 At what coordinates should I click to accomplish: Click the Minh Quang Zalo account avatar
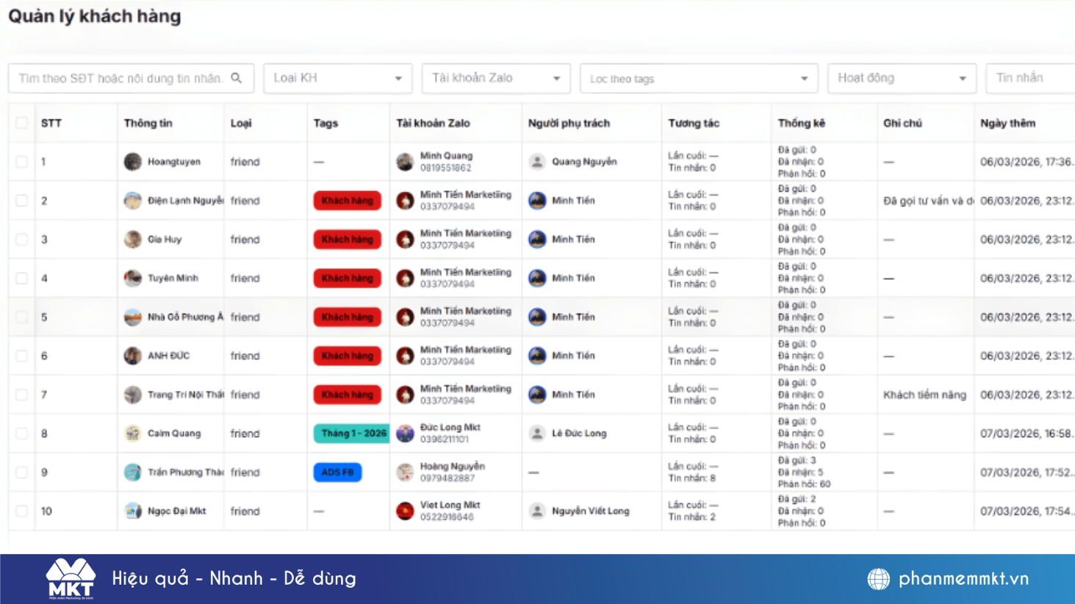[403, 161]
